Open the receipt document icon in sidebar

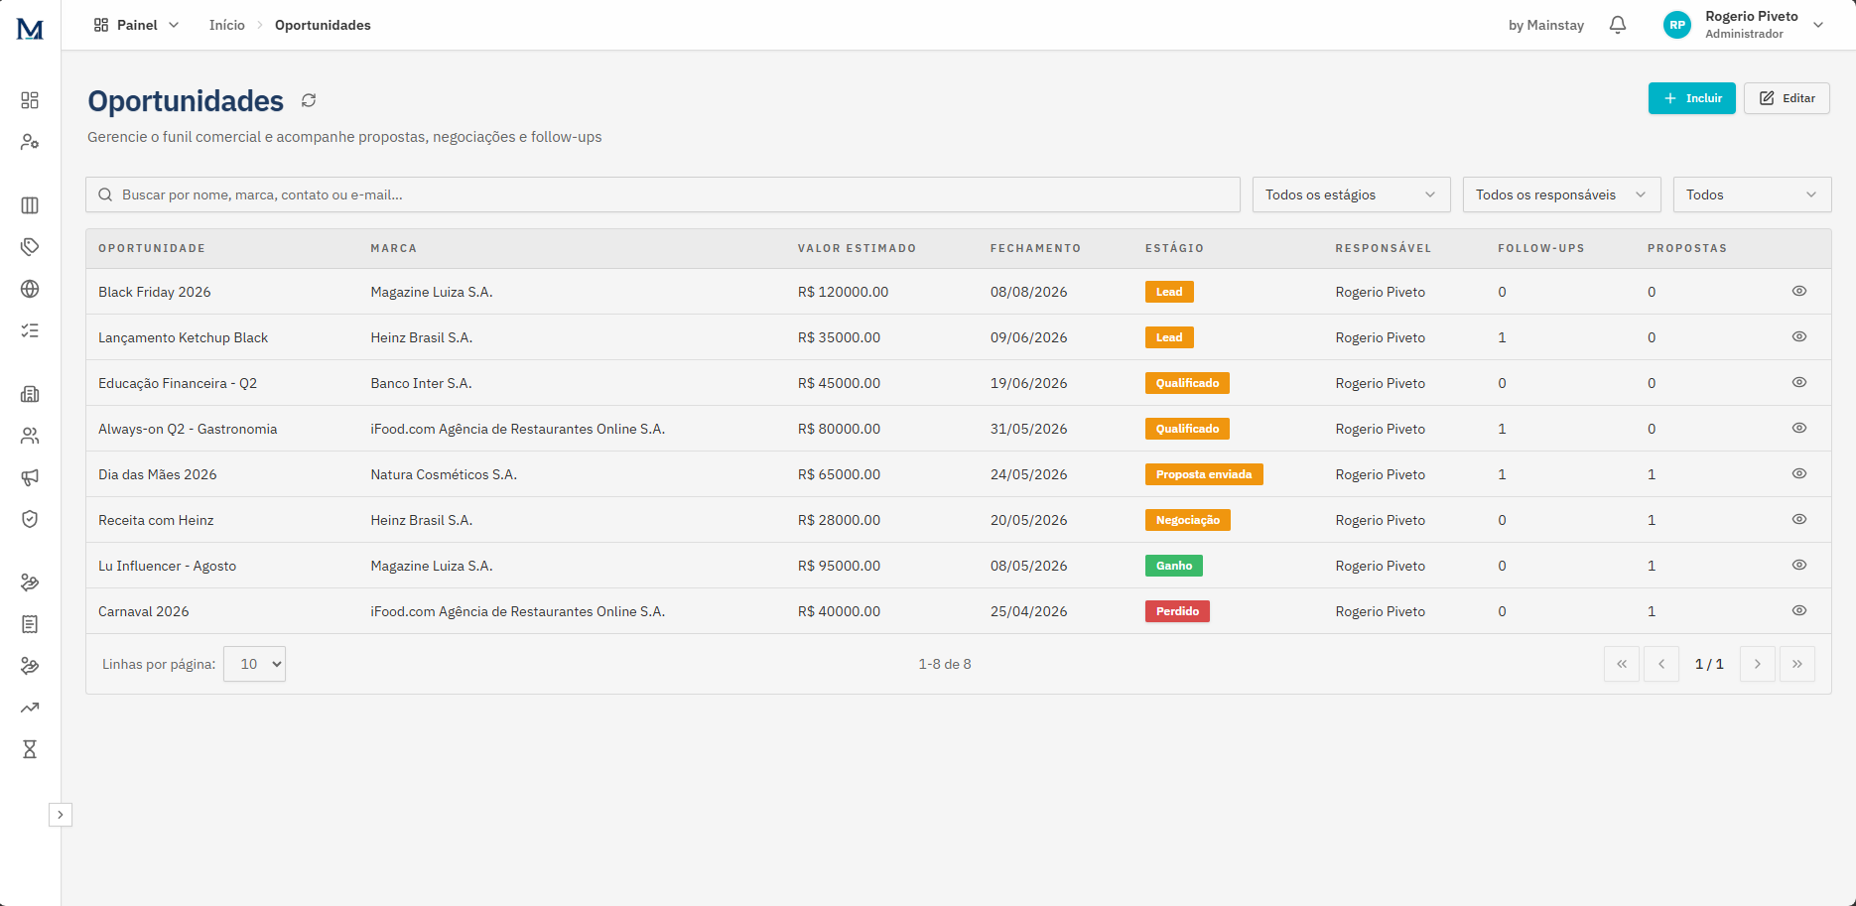tap(30, 624)
